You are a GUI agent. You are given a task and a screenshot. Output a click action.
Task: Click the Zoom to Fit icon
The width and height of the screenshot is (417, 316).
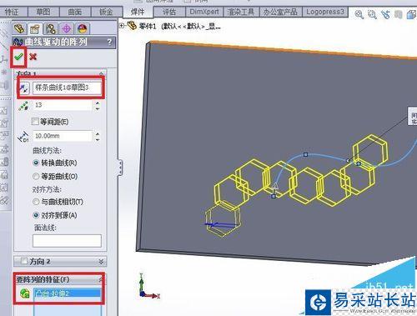[359, 14]
